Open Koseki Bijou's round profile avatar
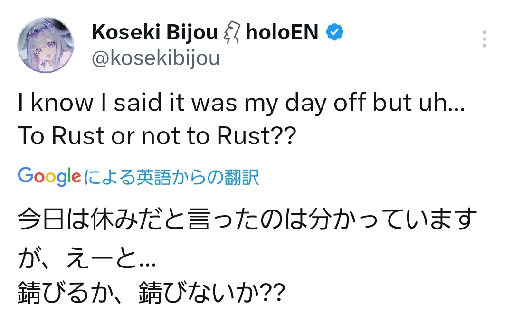Image resolution: width=513 pixels, height=324 pixels. [46, 45]
